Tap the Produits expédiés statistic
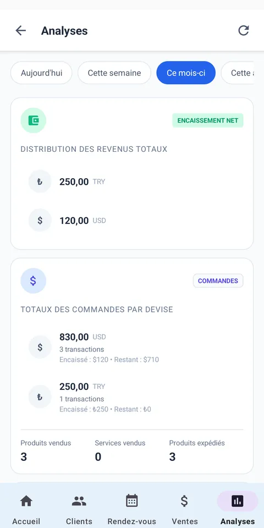Image resolution: width=264 pixels, height=528 pixels. click(x=197, y=450)
